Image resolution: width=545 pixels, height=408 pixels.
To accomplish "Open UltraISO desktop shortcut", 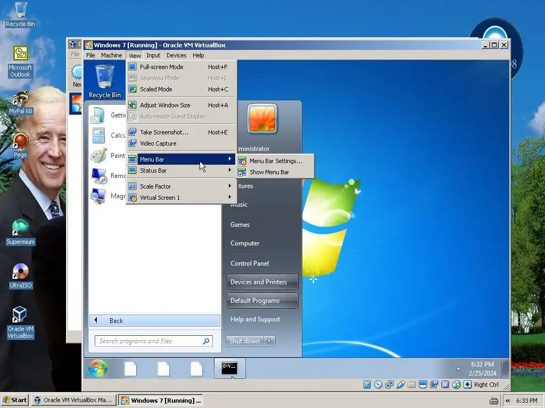I will tap(20, 276).
